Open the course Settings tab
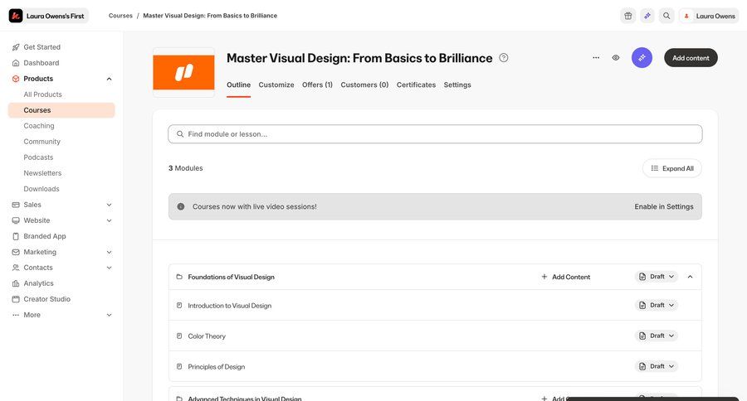The width and height of the screenshot is (747, 401). point(457,85)
